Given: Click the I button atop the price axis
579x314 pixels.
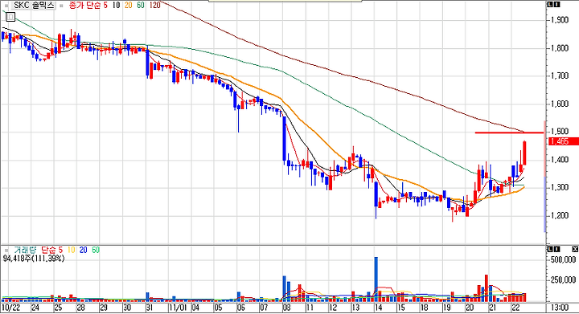Looking at the screenshot, I should pos(556,5).
